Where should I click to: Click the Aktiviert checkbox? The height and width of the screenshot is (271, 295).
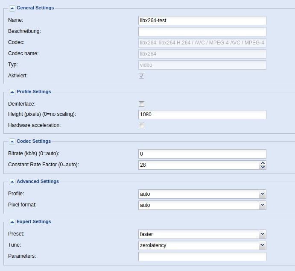(141, 76)
